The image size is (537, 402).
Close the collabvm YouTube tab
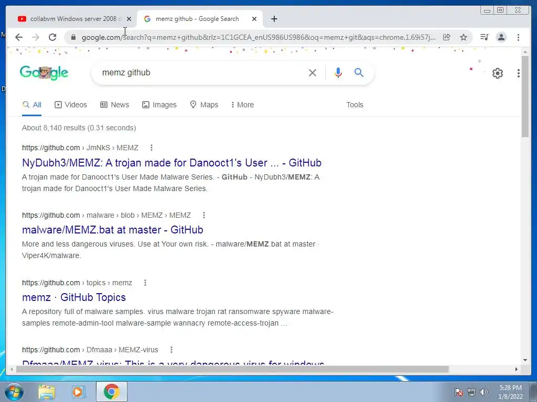[x=129, y=19]
